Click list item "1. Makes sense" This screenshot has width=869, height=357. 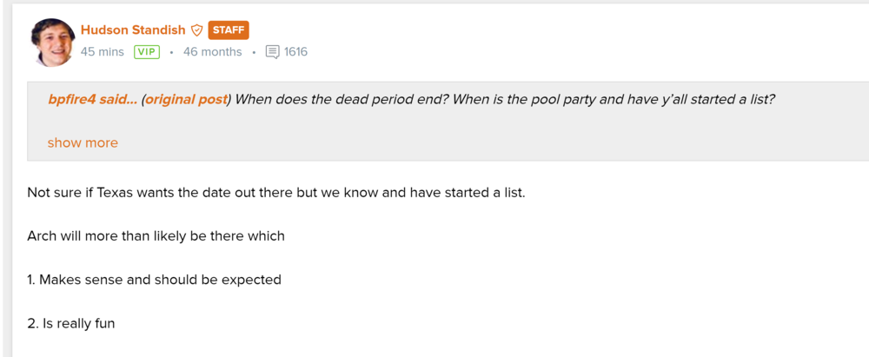(x=154, y=280)
